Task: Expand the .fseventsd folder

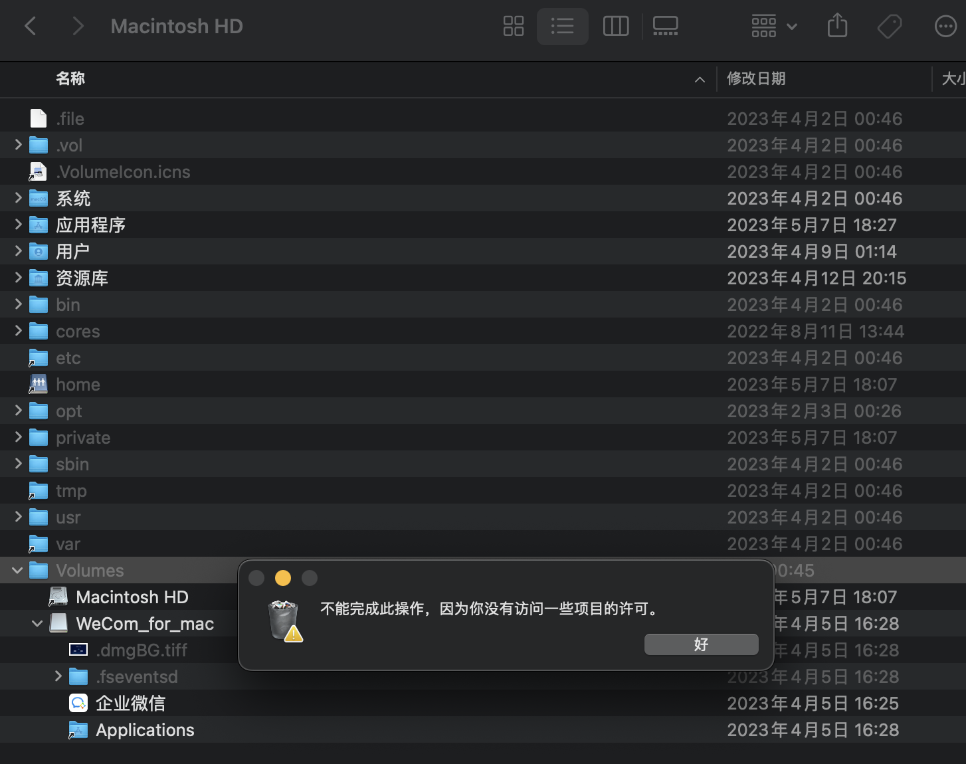Action: (x=58, y=676)
